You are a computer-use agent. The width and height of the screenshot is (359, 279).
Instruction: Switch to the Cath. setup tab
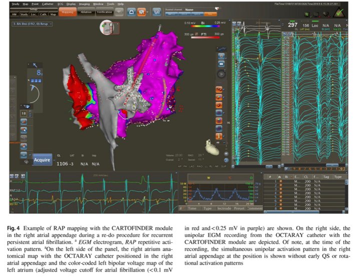[x=43, y=14]
